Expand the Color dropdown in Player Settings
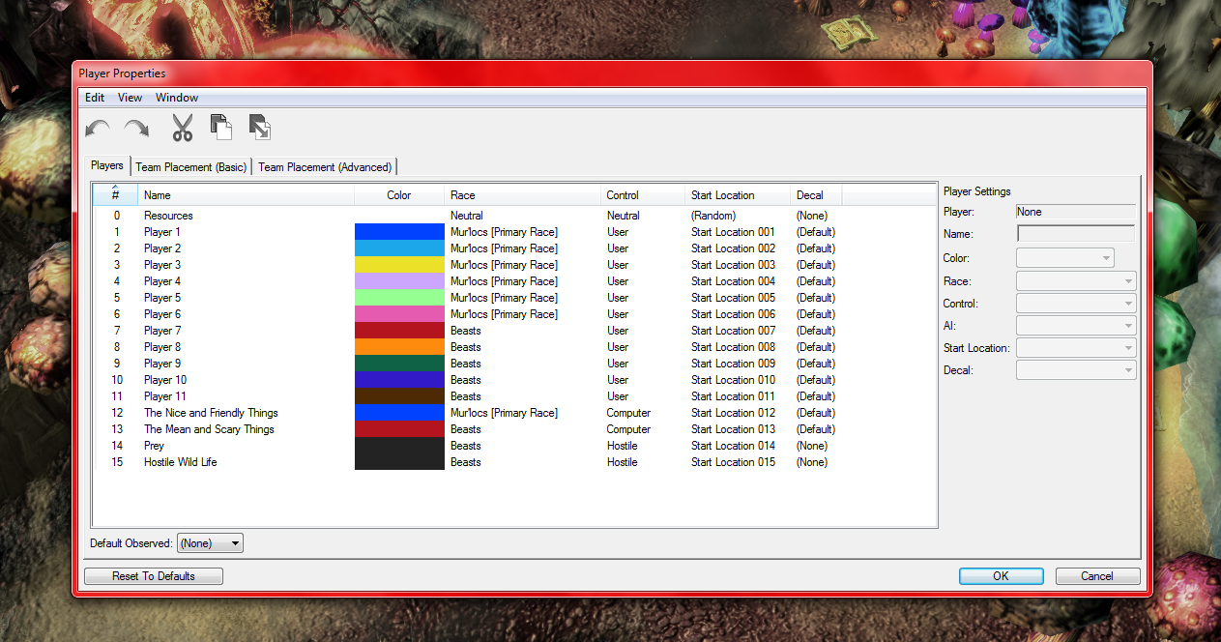Viewport: 1221px width, 642px height. click(x=1065, y=258)
